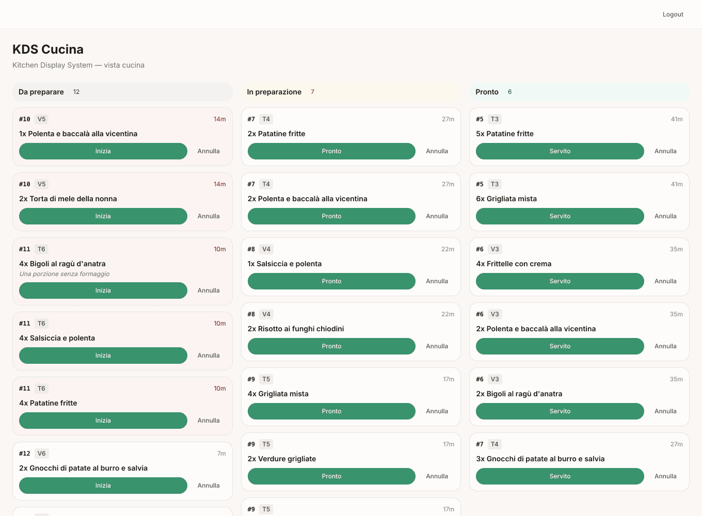Mark 1x Salsiccia e polenta as Pronto

point(331,281)
